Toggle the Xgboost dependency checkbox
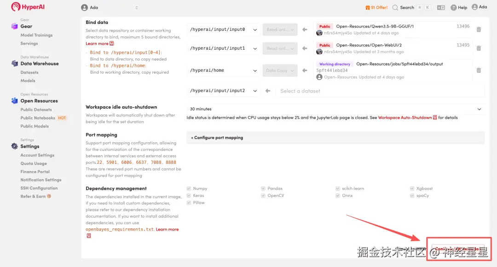Viewport: 497px width, 267px height. tap(412, 188)
